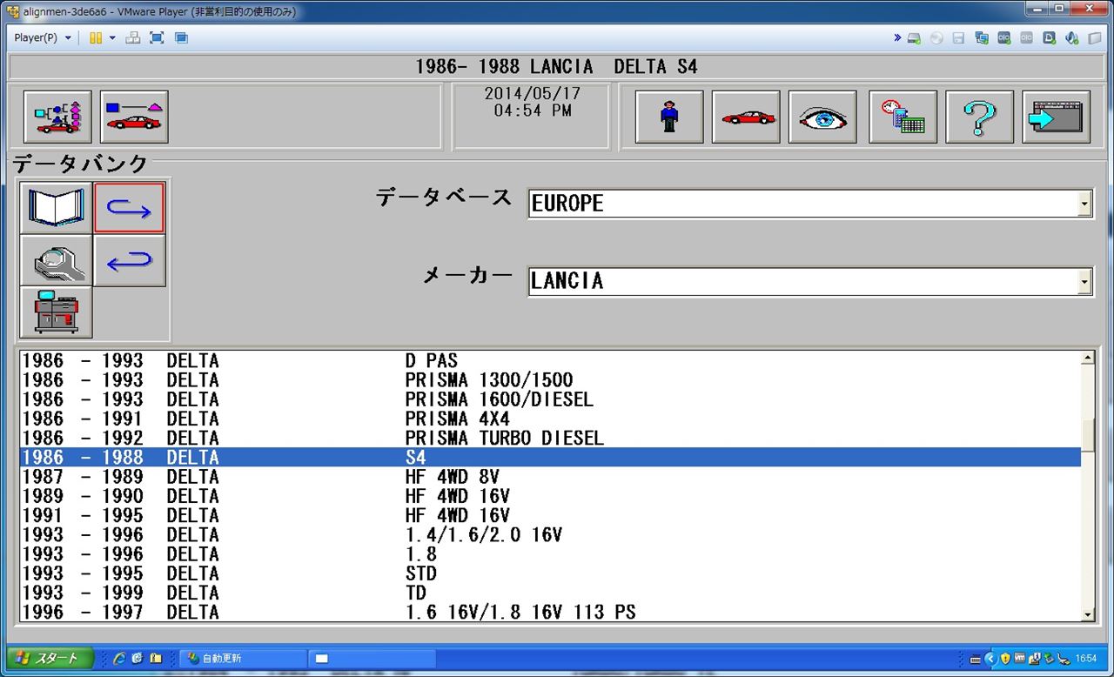
Task: Expand VMware toolbar double-chevron
Action: coord(897,38)
